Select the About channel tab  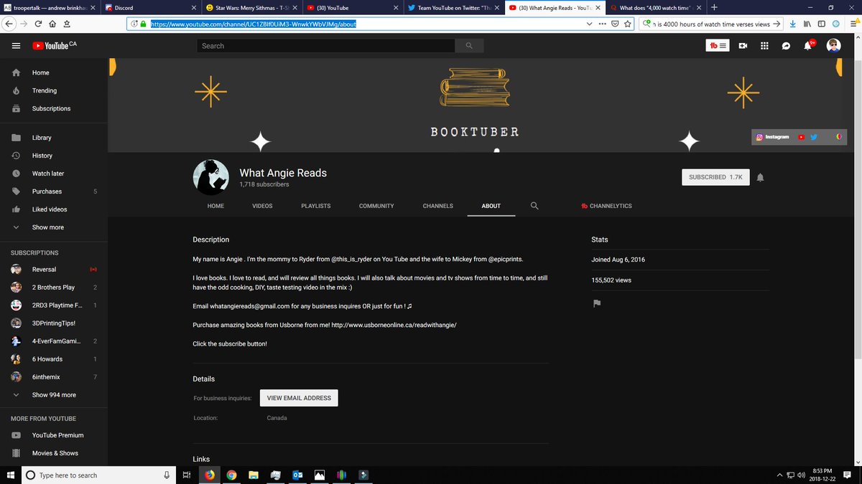click(x=491, y=206)
